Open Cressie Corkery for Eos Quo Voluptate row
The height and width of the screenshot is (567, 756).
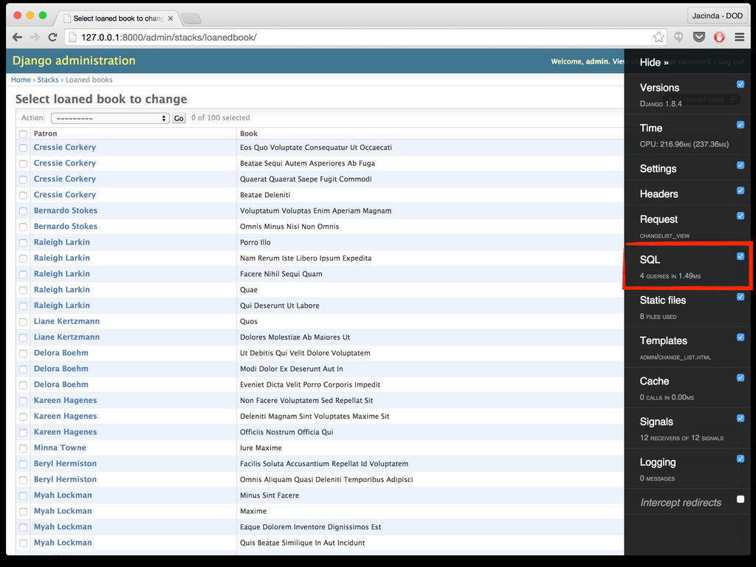(65, 148)
